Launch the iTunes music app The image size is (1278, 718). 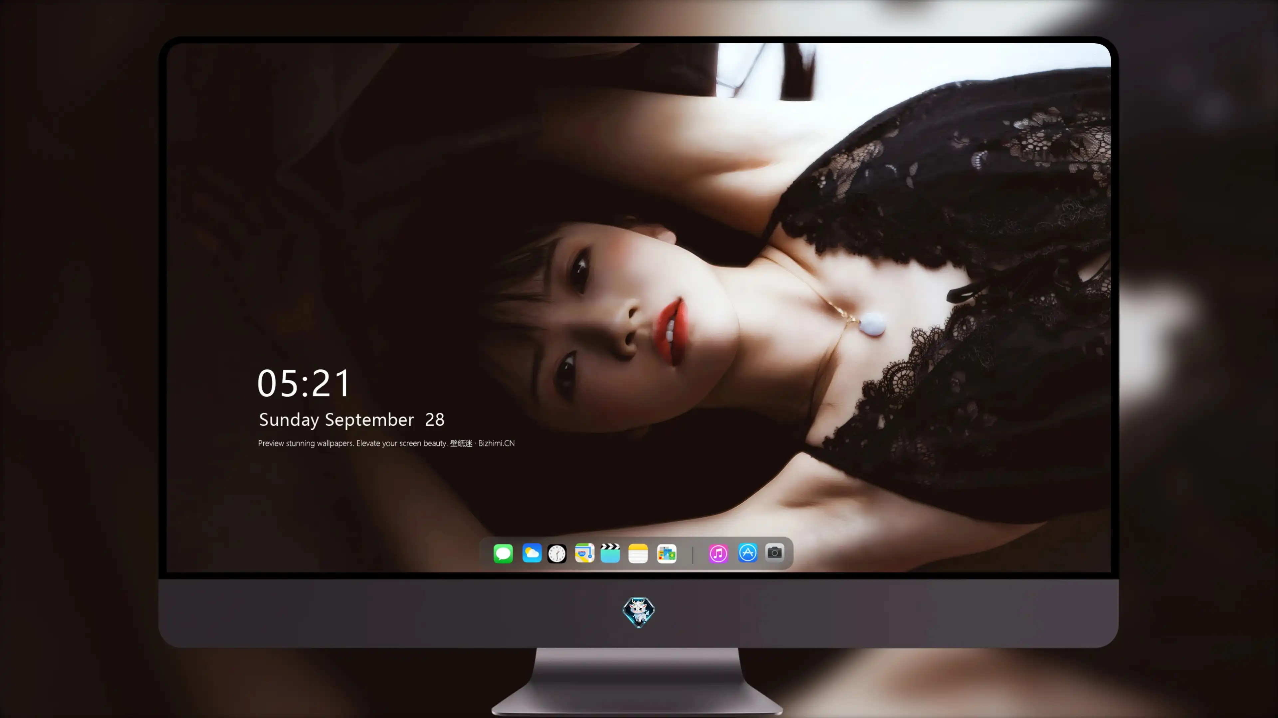[719, 553]
